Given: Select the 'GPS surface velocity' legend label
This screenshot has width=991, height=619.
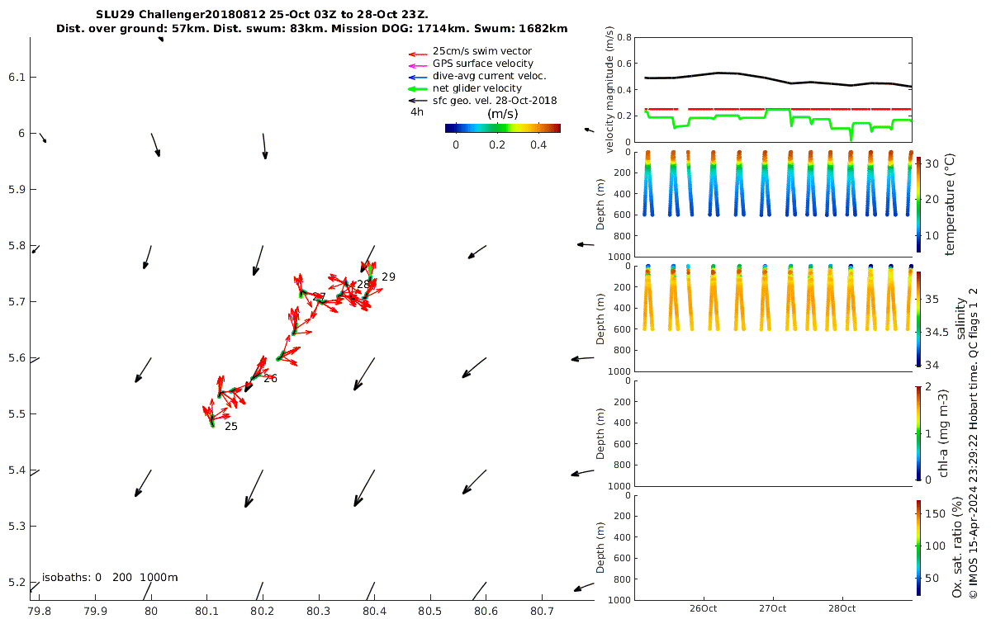Looking at the screenshot, I should [x=483, y=64].
